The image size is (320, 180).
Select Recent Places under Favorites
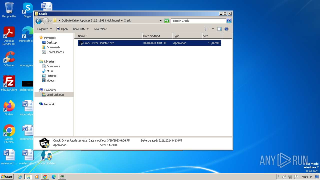point(55,52)
